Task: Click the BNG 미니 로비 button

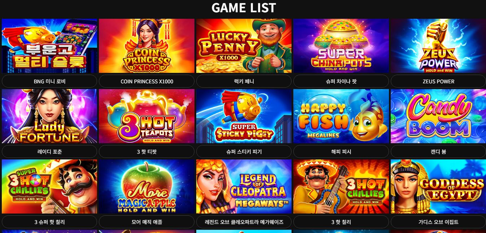Action: point(49,81)
